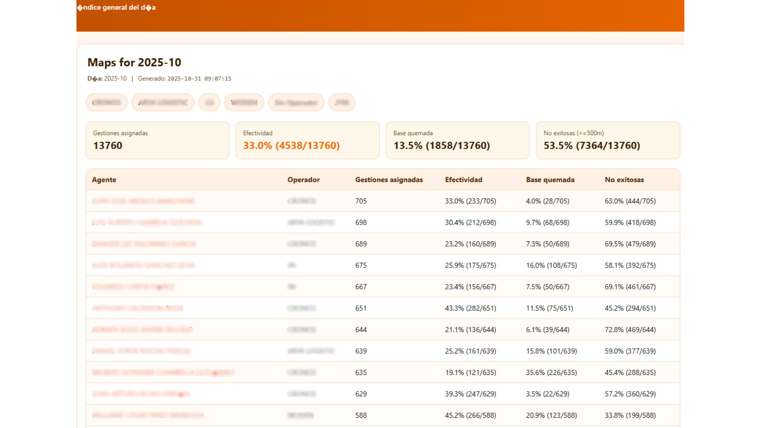Viewport: 761px width, 428px height.
Task: Sort the table by Operador column
Action: click(303, 180)
